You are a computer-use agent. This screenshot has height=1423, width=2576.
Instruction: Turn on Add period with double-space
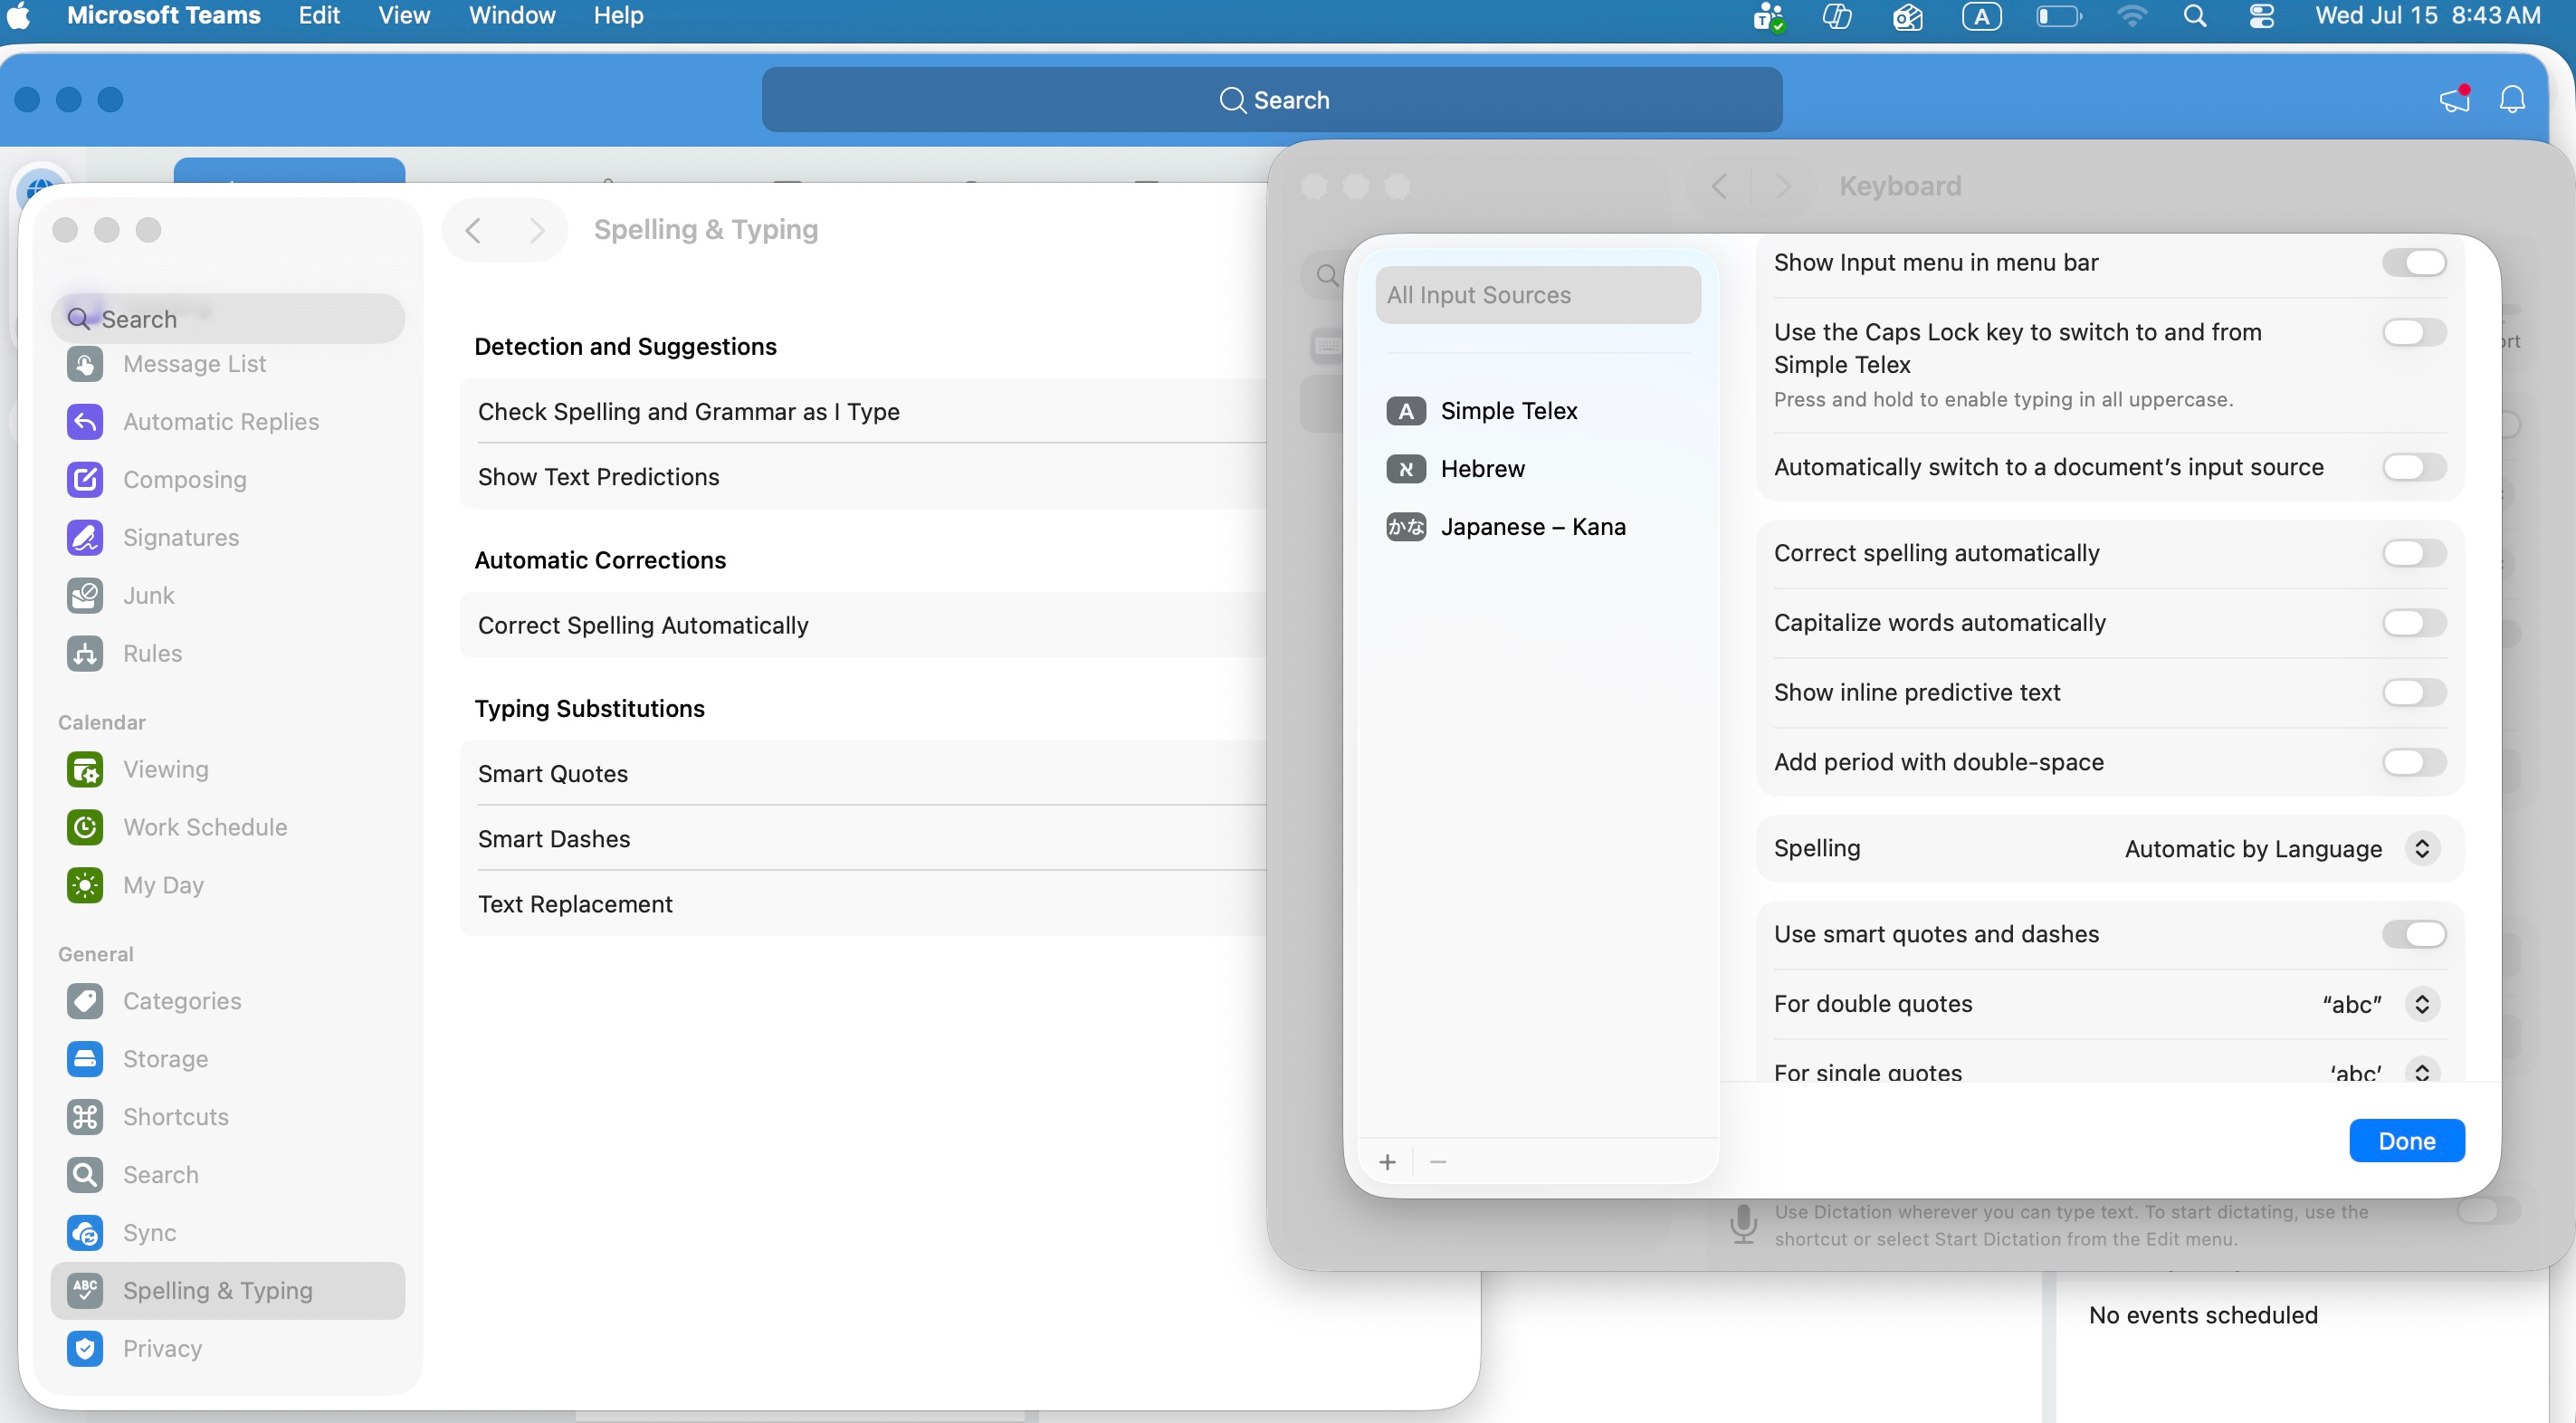(x=2414, y=762)
